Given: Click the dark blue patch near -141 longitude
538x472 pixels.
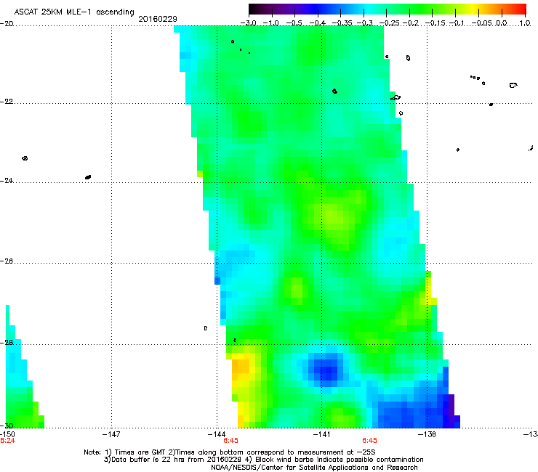Looking at the screenshot, I should [325, 370].
